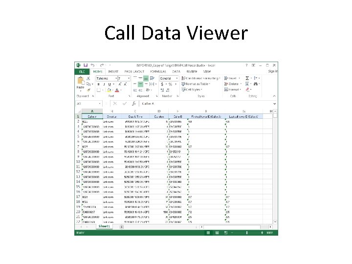The height and width of the screenshot is (264, 352).
Task: Click Increase Decimal icon
Action: pyautogui.click(x=162, y=90)
